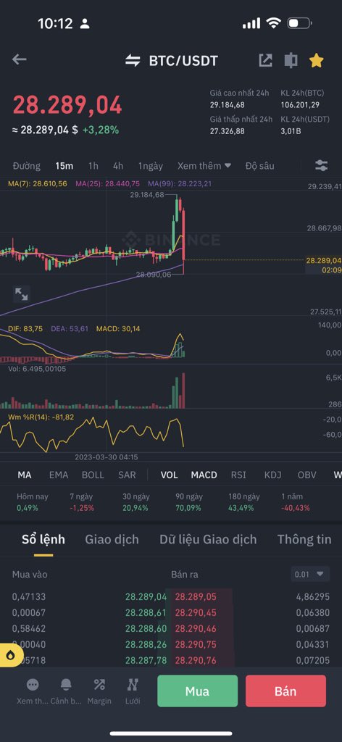The width and height of the screenshot is (342, 742).
Task: Open the 0.01 price precision dropdown
Action: [x=310, y=575]
